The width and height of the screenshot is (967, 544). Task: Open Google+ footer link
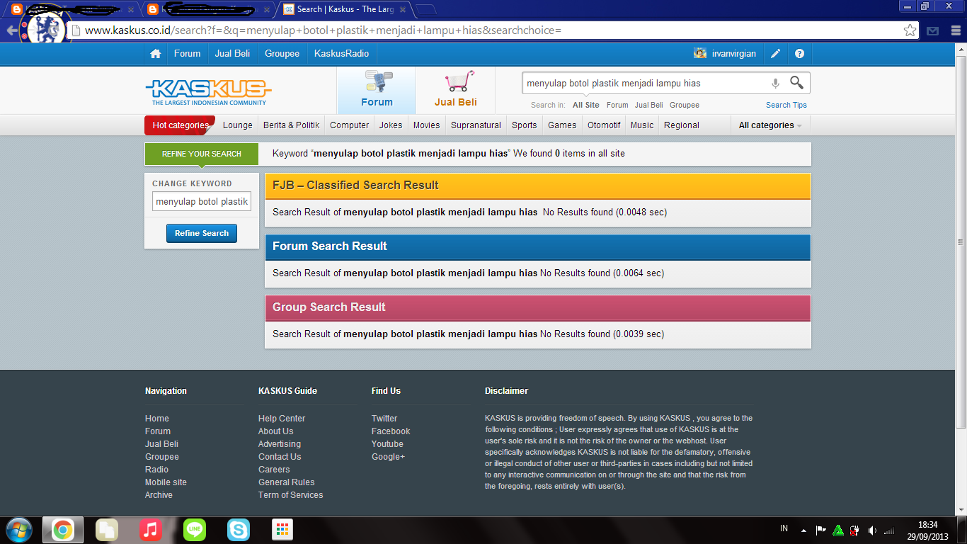pos(388,457)
